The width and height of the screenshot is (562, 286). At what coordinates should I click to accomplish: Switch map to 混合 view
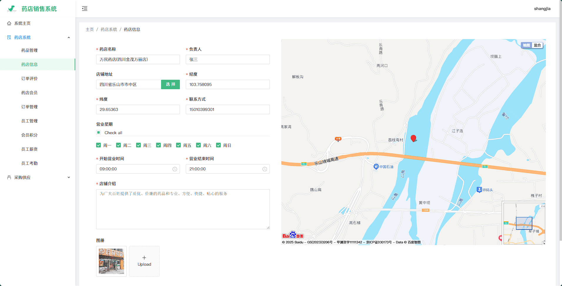tap(537, 45)
